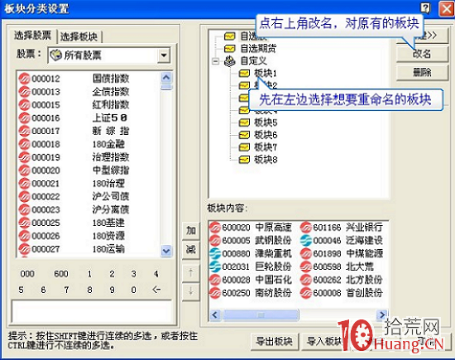Screen dimensions: 455x360
Task: Click keypad digit 7
Action: click(66, 290)
